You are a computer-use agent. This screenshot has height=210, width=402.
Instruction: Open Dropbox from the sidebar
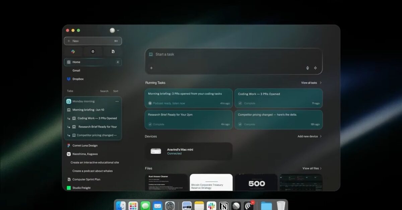77,79
